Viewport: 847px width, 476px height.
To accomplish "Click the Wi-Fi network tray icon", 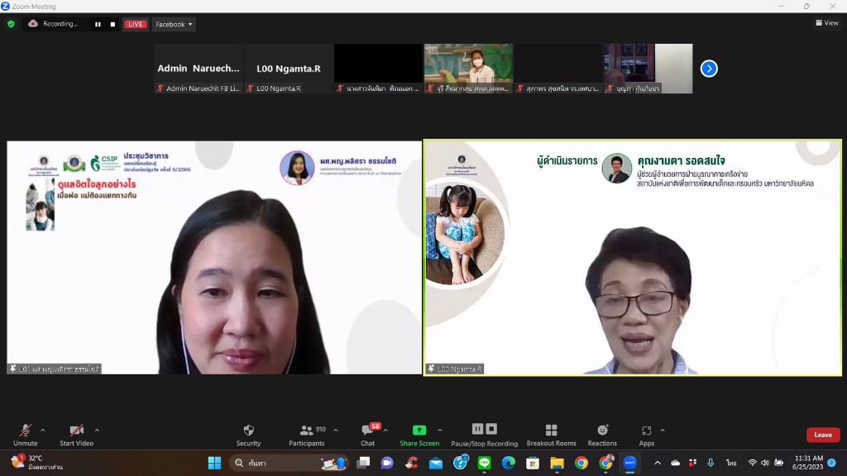I will (752, 463).
